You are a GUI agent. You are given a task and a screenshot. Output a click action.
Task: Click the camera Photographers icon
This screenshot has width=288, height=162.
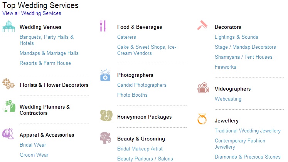(x=105, y=75)
